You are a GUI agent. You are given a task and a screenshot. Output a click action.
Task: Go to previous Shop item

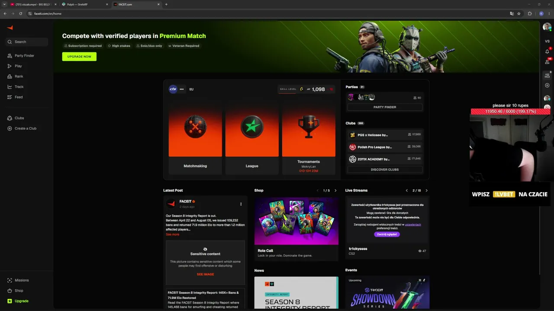pos(317,190)
